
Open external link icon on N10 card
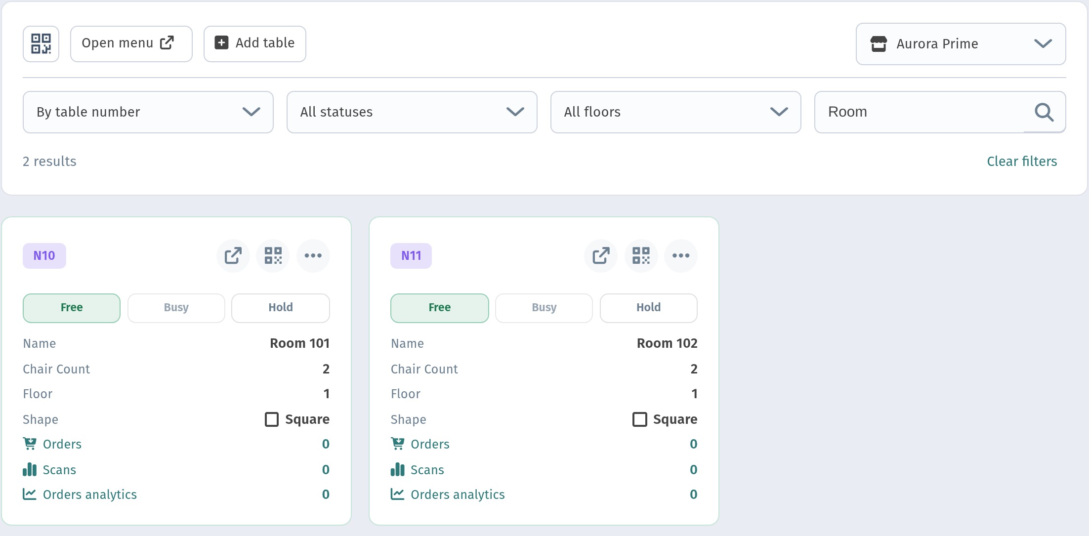pos(233,256)
